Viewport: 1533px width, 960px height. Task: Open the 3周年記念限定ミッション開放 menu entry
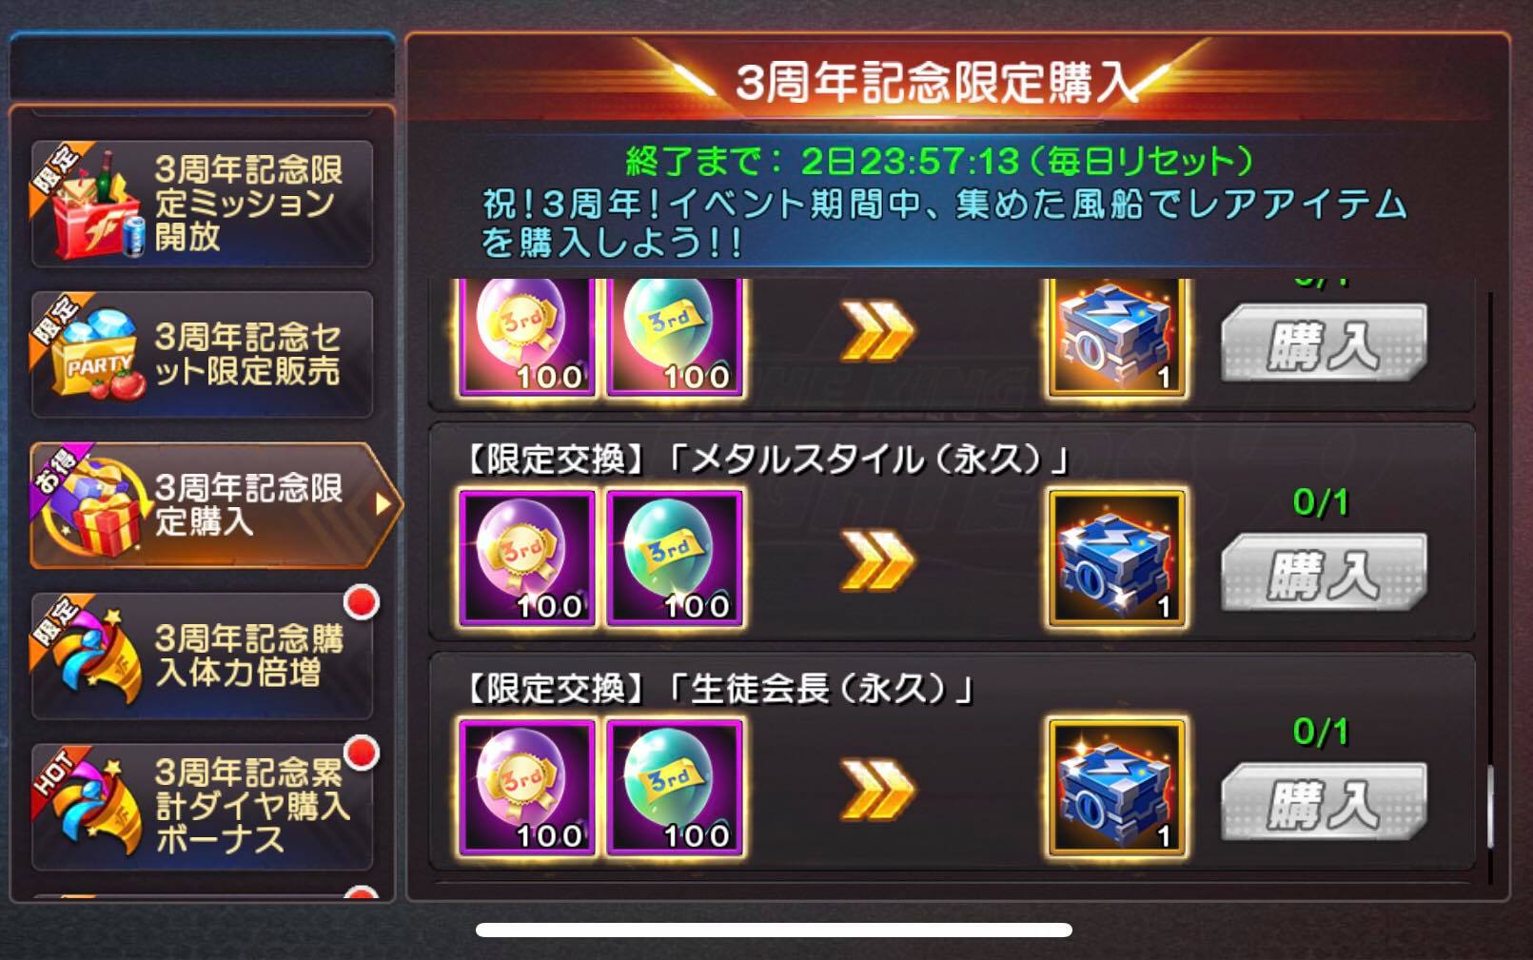202,204
